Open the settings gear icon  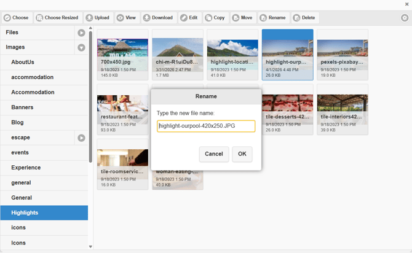(x=405, y=18)
